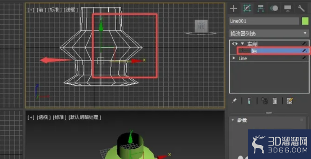Open the Hierarchy panel tab
Screen dimensions: 311x159
pyautogui.click(x=260, y=8)
